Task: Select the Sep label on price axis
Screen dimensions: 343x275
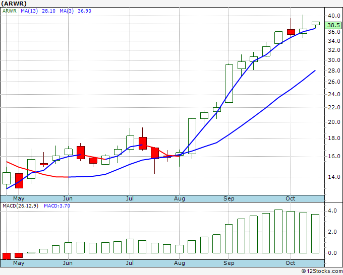Action: click(x=229, y=198)
